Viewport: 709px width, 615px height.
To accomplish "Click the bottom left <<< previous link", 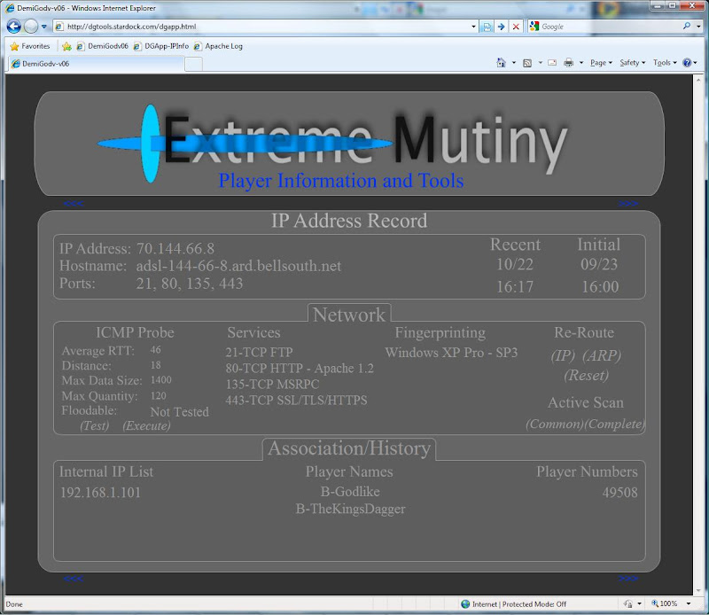I will pos(74,579).
